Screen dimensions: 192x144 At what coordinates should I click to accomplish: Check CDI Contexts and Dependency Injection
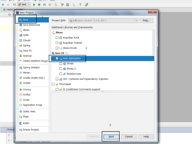coord(57,79)
